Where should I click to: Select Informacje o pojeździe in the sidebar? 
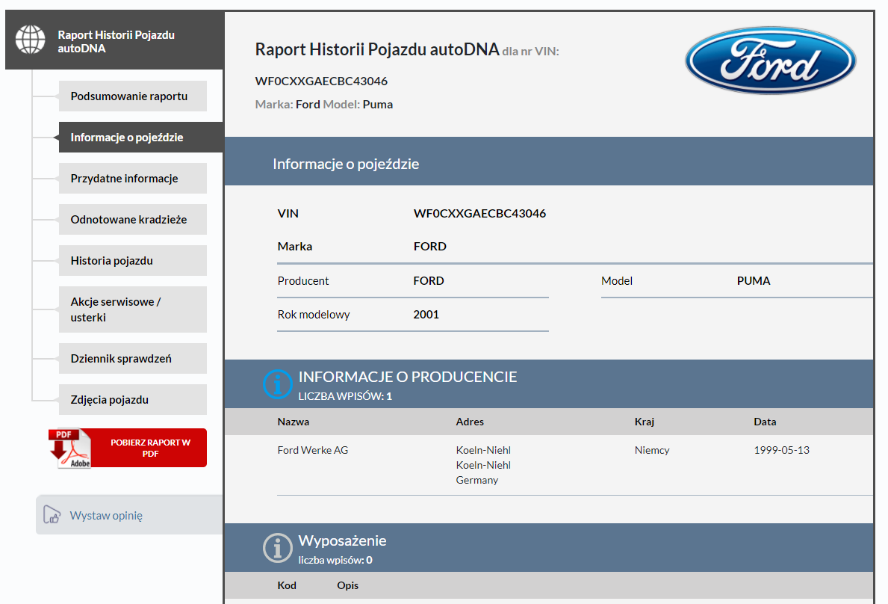click(140, 137)
